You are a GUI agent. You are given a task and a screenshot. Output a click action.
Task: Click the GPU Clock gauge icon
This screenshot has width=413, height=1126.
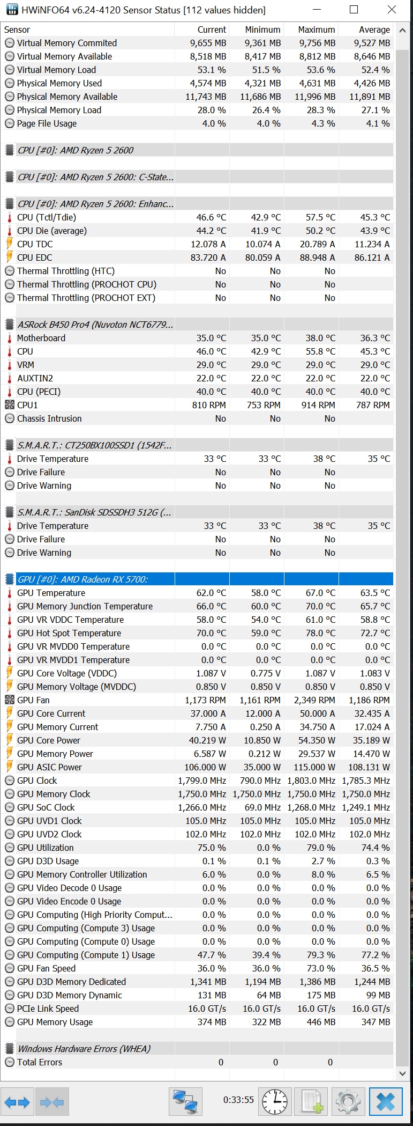click(9, 781)
